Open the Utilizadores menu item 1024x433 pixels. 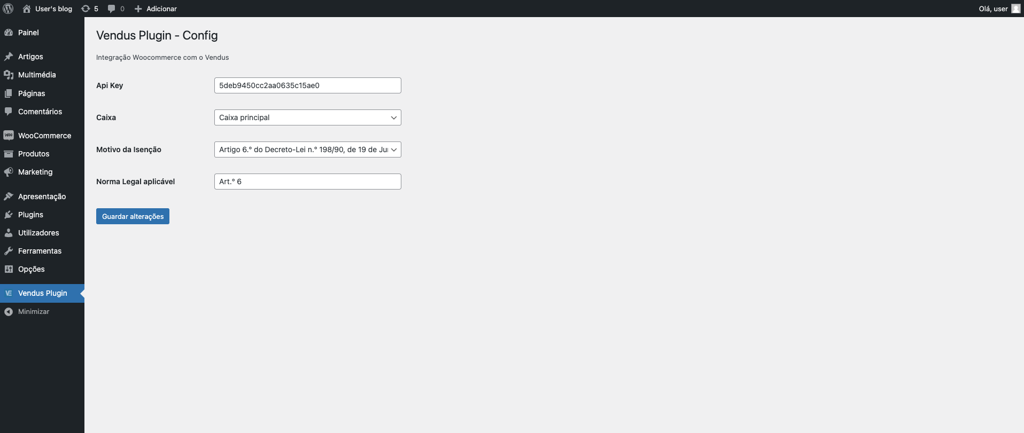42,233
